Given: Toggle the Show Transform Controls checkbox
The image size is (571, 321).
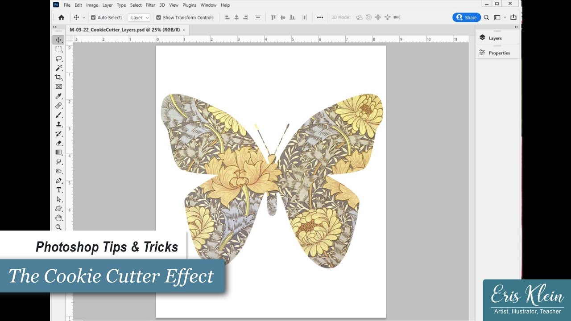Looking at the screenshot, I should coord(158,17).
